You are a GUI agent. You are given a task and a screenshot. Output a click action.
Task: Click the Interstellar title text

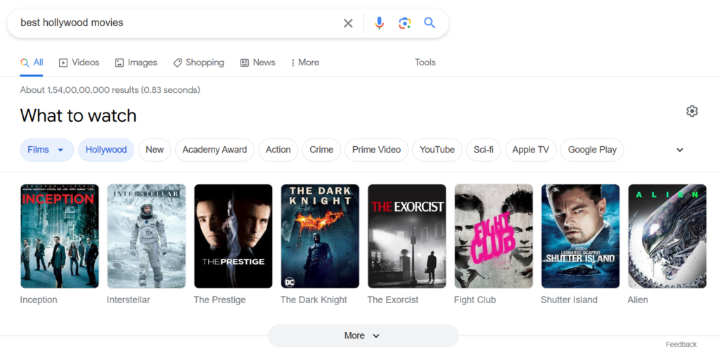(128, 300)
